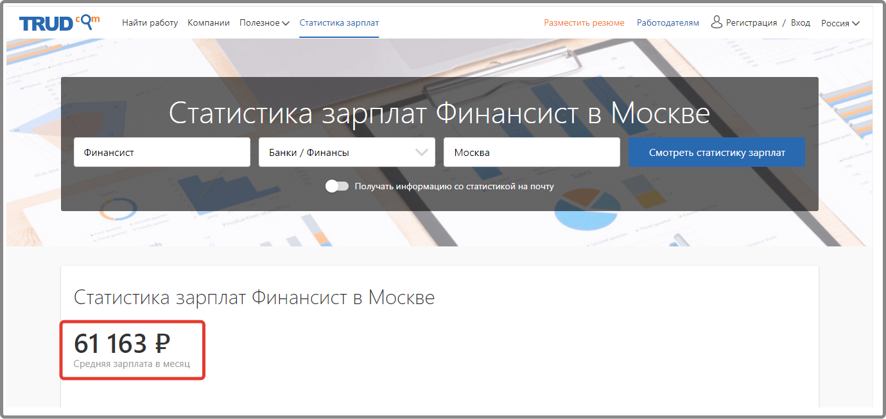Click the Регистрация link
This screenshot has height=419, width=886.
(751, 22)
